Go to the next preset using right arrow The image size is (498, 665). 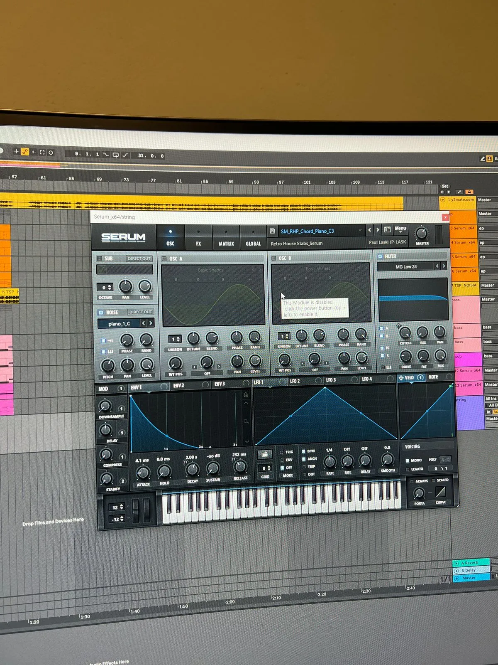click(x=378, y=229)
